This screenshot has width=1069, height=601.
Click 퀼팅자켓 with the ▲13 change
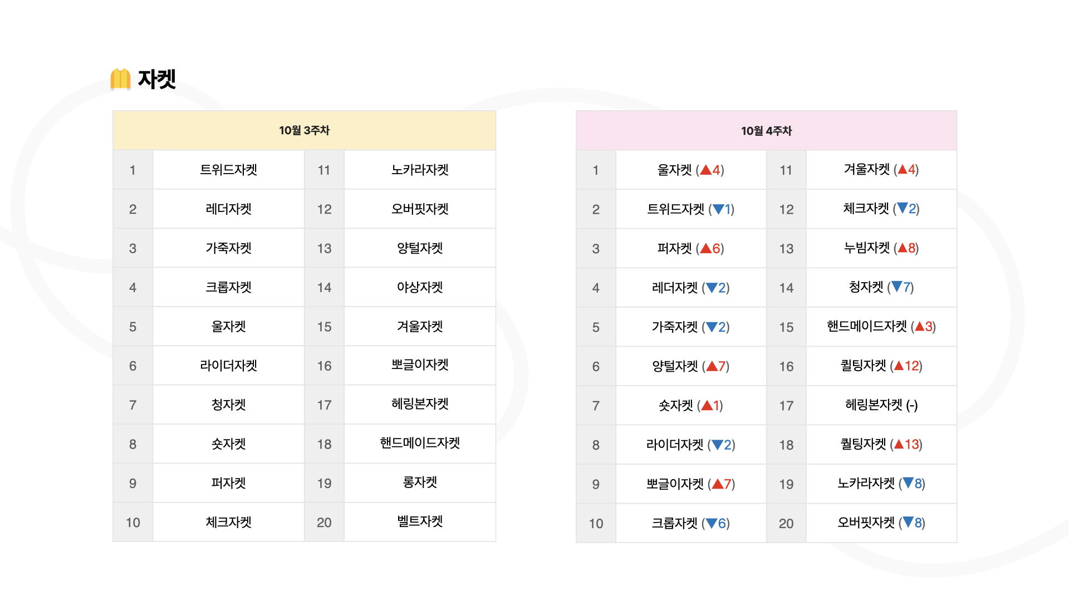coord(881,444)
